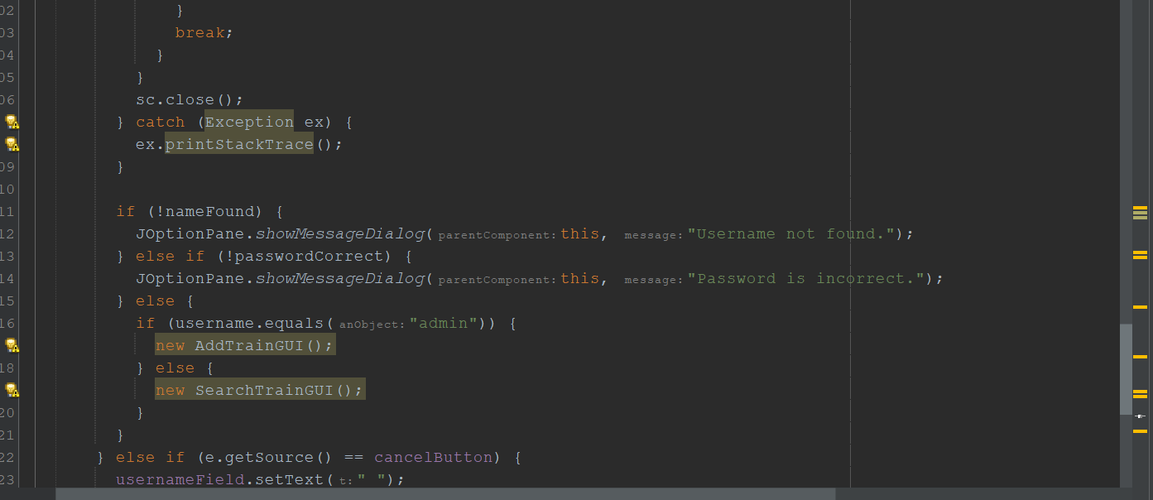Select the highlighted new AddTrainGUI() statement
Screen dimensions: 1153x500
tap(244, 345)
